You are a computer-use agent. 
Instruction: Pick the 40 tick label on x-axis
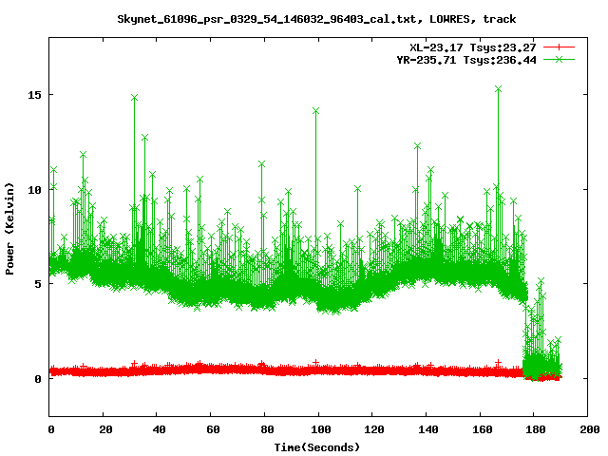[x=158, y=429]
